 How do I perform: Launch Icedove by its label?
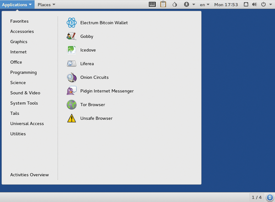click(88, 50)
